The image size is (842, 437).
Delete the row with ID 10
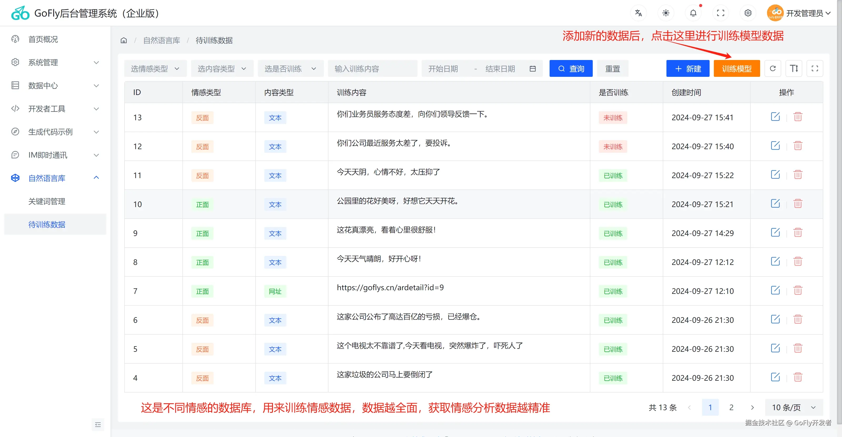(x=798, y=204)
